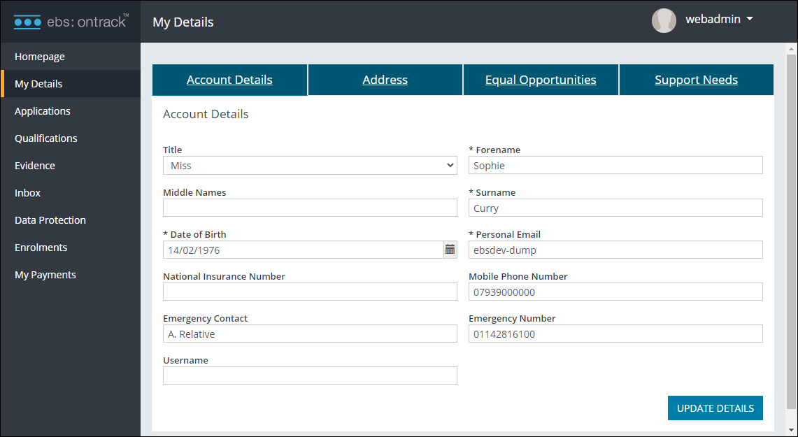Open the Equal Opportunities tab
798x437 pixels.
540,80
